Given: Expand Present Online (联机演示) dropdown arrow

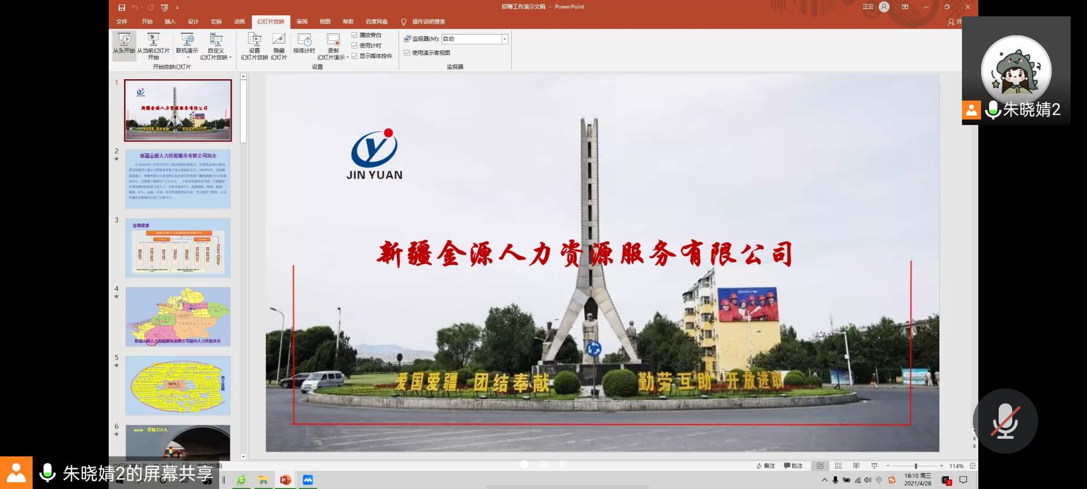Looking at the screenshot, I should [x=187, y=57].
